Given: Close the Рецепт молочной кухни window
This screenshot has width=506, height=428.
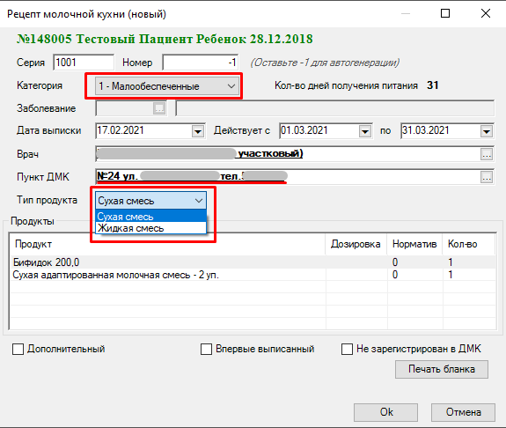Looking at the screenshot, I should coord(486,13).
